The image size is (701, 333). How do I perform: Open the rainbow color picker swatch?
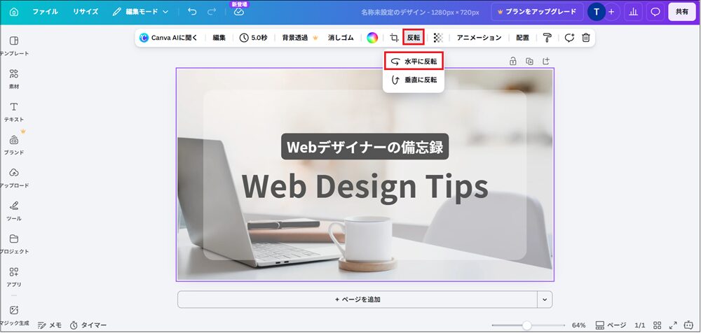pyautogui.click(x=372, y=38)
